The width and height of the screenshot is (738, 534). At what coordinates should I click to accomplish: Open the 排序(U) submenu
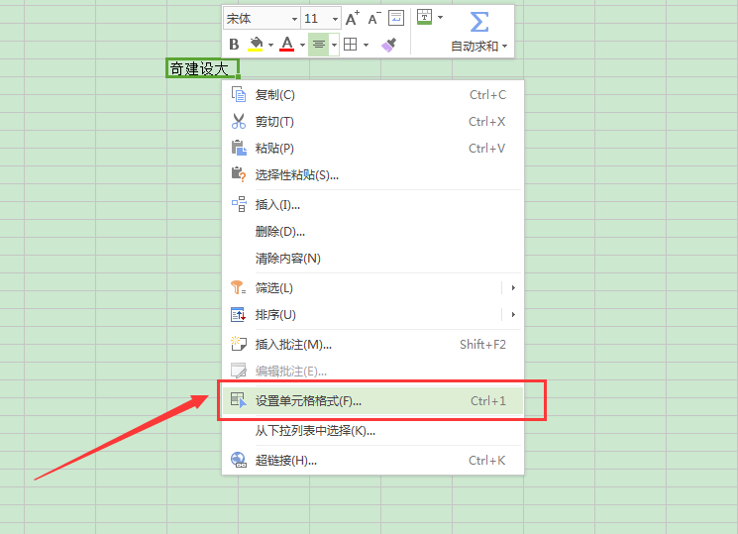(372, 315)
